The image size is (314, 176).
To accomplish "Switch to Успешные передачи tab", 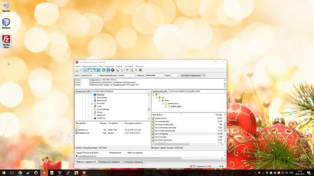I will pos(133,162).
